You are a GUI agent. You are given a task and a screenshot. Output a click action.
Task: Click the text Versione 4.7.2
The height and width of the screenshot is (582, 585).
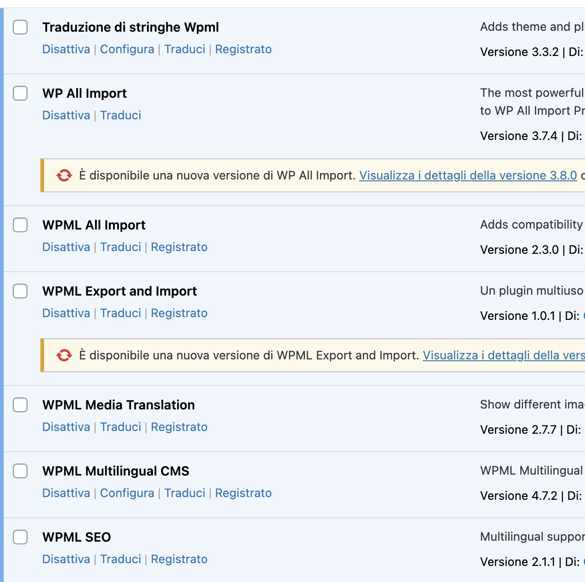pos(519,496)
